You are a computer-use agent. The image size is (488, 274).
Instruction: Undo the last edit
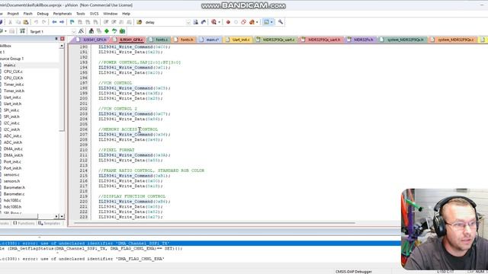(x=36, y=22)
